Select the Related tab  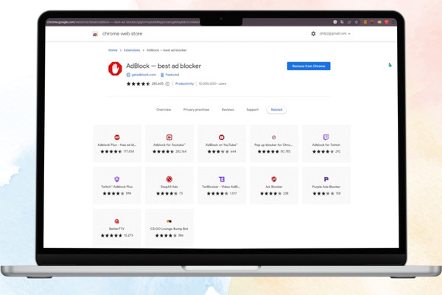276,110
